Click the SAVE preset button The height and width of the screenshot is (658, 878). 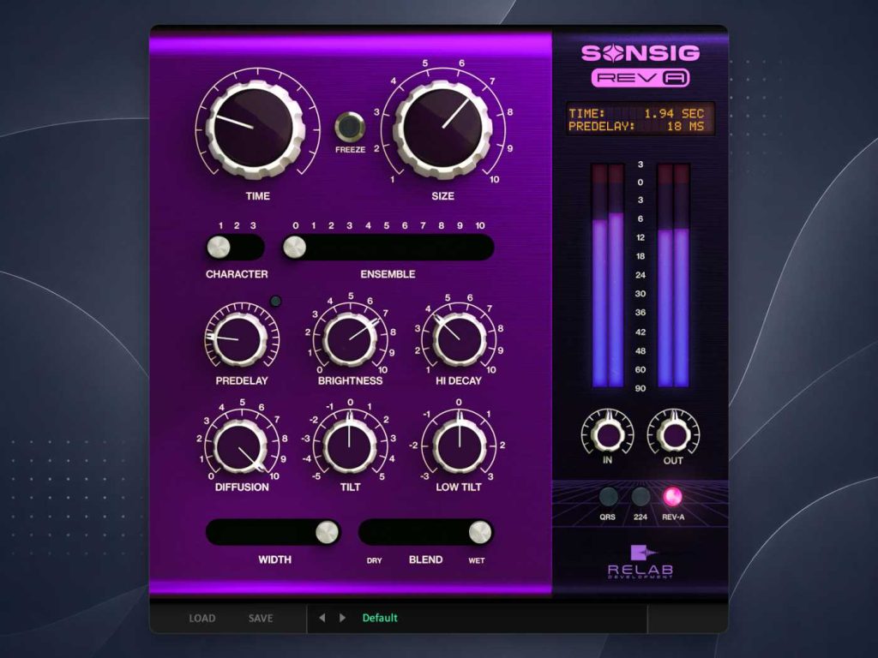pyautogui.click(x=261, y=619)
